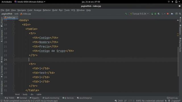Open the Event Log
This screenshot has width=182, height=102.
click(172, 98)
